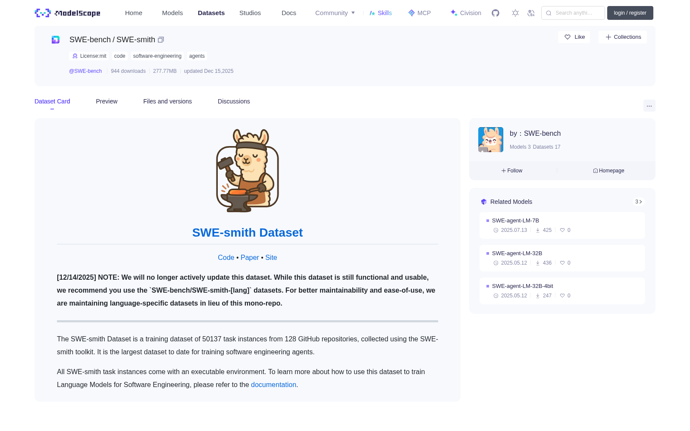Screen dimensions: 690x431
Task: Click the License:mit tag
Action: (x=89, y=56)
